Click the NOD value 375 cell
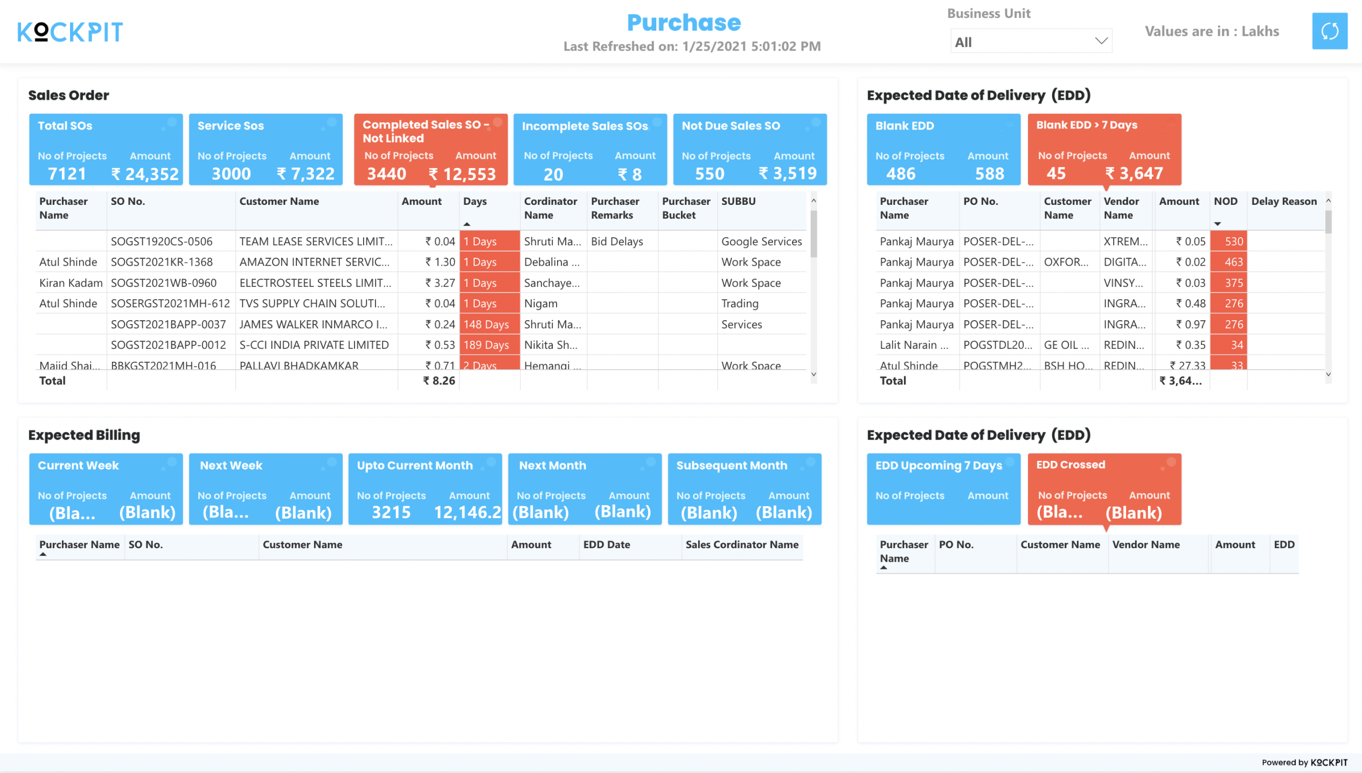This screenshot has height=773, width=1362. (x=1228, y=283)
